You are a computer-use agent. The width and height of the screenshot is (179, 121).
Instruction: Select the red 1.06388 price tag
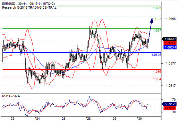pyautogui.click(x=170, y=43)
